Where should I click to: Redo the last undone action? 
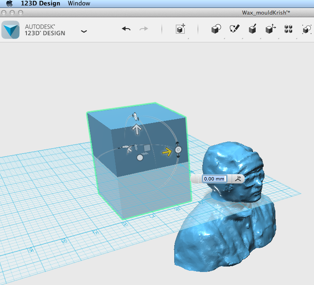(144, 29)
